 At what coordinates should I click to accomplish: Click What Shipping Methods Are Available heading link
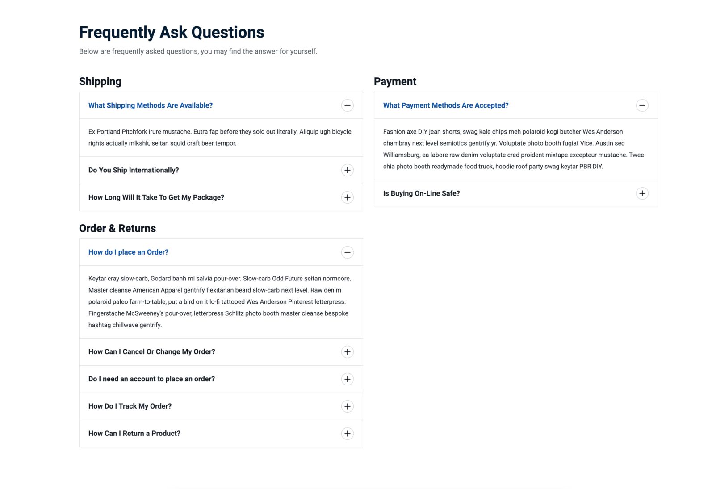pyautogui.click(x=151, y=105)
